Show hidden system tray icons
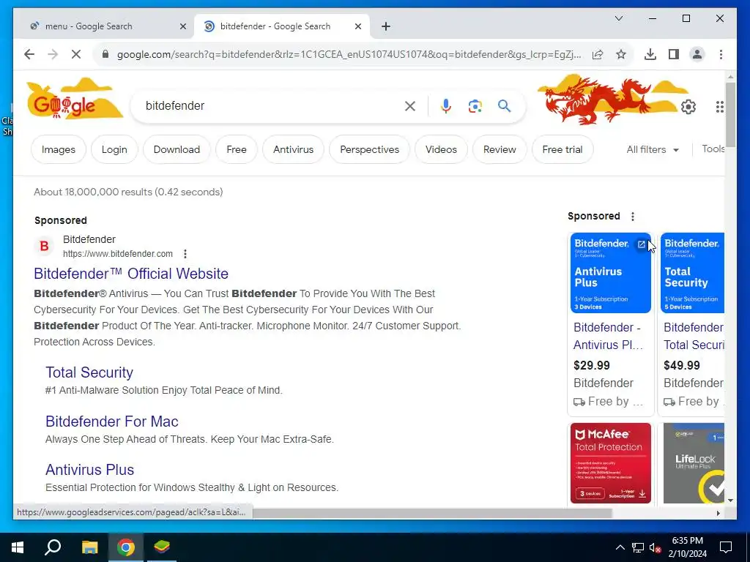The height and width of the screenshot is (562, 750). 620,547
